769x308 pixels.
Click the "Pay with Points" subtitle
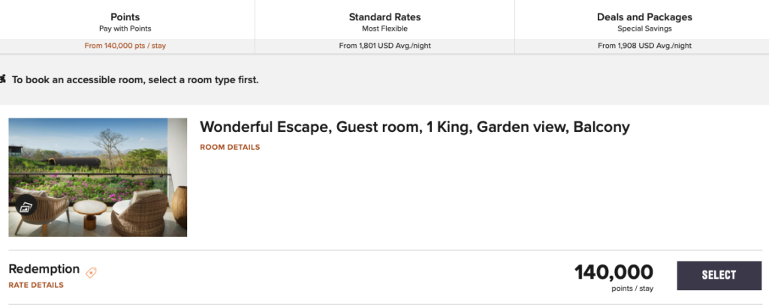coord(125,28)
